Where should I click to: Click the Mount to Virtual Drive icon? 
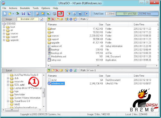[55, 14]
